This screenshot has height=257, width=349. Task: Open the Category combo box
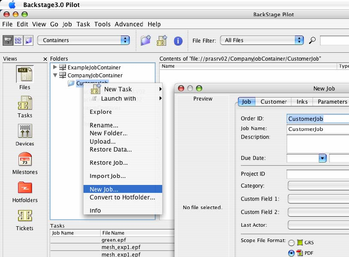[x=318, y=186]
